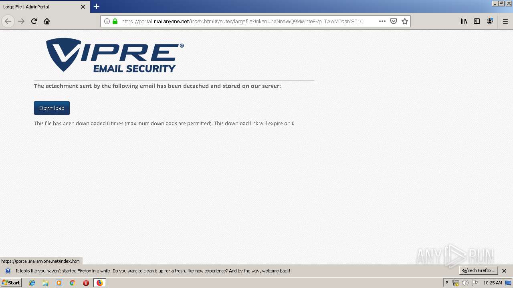Open Opera browser from taskbar
Screen dimensions: 513x288
[86, 283]
